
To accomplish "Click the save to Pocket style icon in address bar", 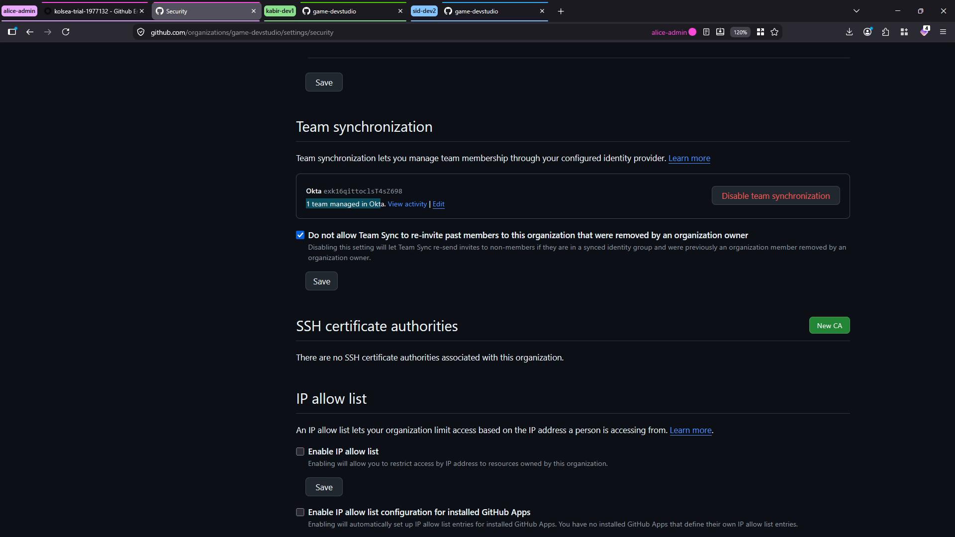I will 720,32.
